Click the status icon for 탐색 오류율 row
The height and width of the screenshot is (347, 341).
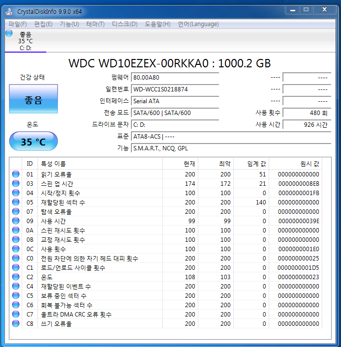click(x=16, y=211)
